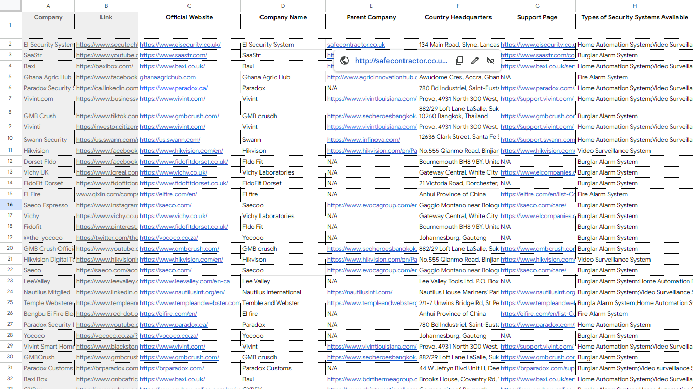The width and height of the screenshot is (693, 389).
Task: Click the ghanaagrichub.com website cell
Action: click(x=189, y=77)
